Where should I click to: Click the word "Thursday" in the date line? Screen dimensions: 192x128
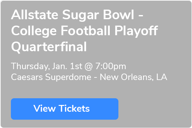(29, 67)
